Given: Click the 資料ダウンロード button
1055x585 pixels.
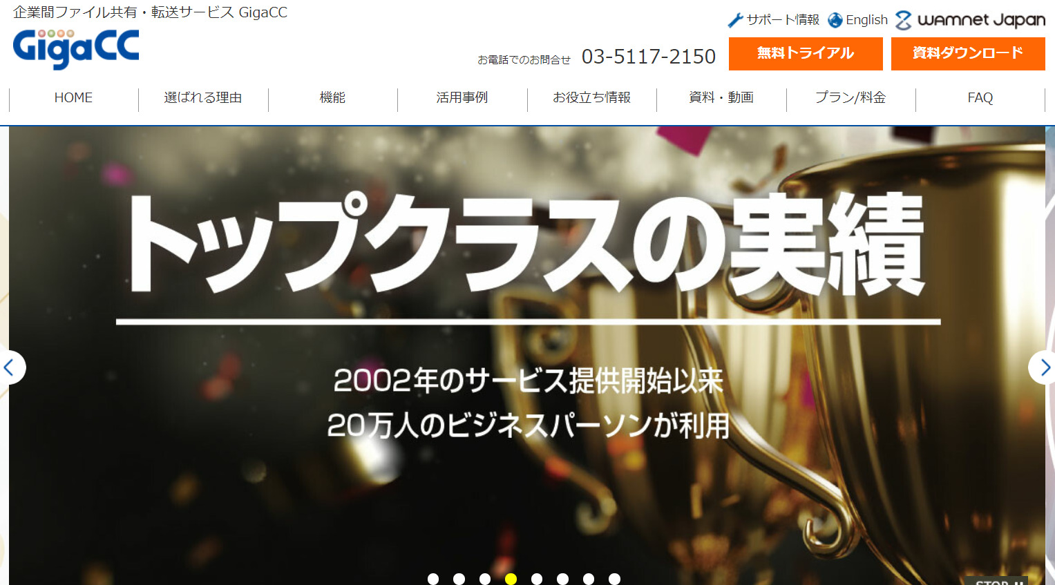Looking at the screenshot, I should pos(967,54).
